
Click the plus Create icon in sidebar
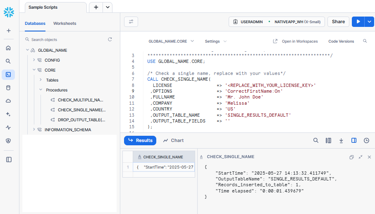pos(9,31)
